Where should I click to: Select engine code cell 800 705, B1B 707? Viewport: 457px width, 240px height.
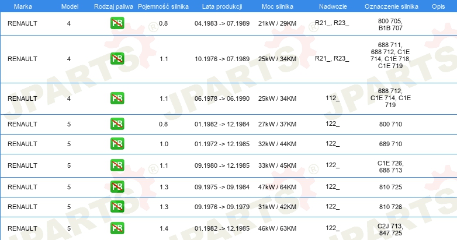(x=390, y=24)
